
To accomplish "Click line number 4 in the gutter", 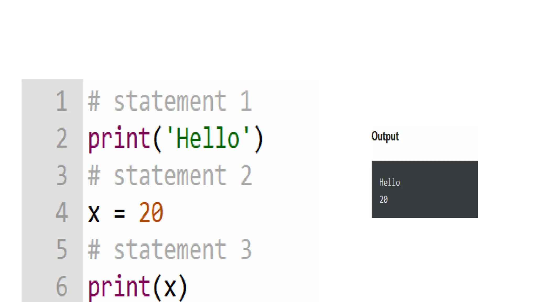I will pyautogui.click(x=62, y=212).
